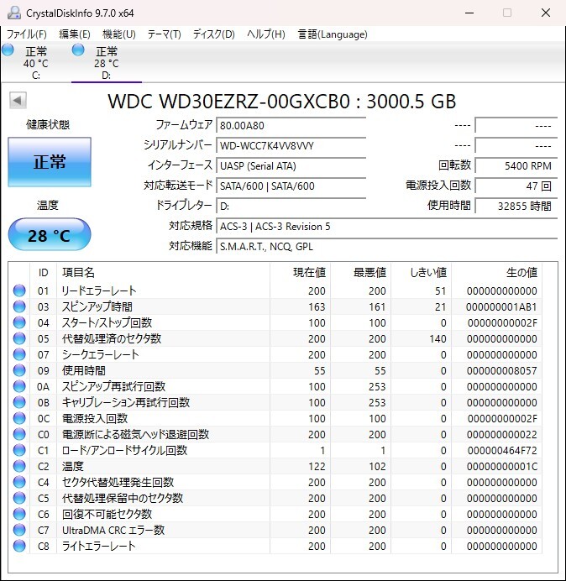The width and height of the screenshot is (566, 581).
Task: Open the ファイル(F) menu
Action: tap(27, 34)
